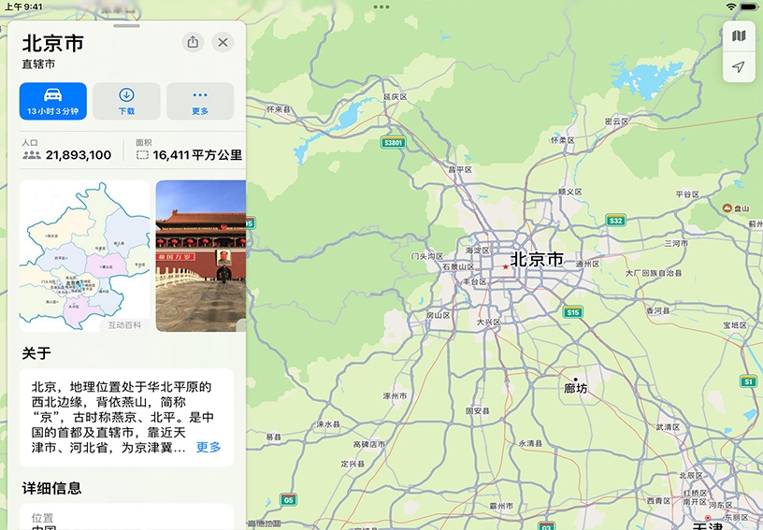Tap the S3801 highway shield
The width and height of the screenshot is (763, 530).
pos(394,143)
